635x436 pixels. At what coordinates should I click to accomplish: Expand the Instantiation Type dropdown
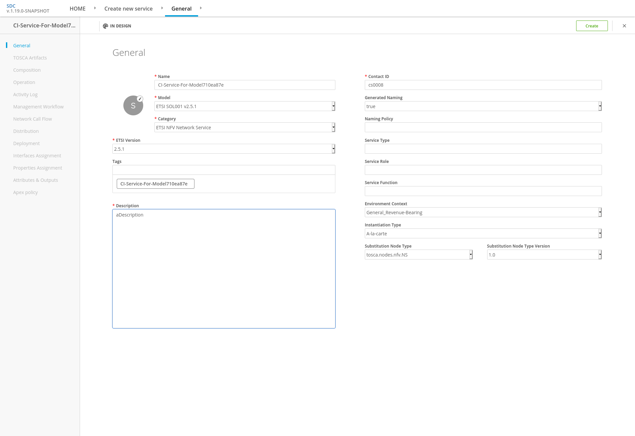point(483,233)
